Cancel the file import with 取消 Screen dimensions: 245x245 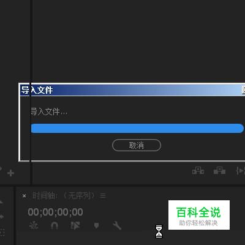point(137,145)
